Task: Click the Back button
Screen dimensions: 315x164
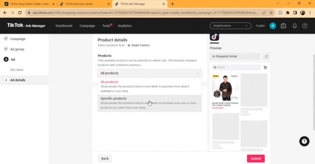Action: point(105,158)
